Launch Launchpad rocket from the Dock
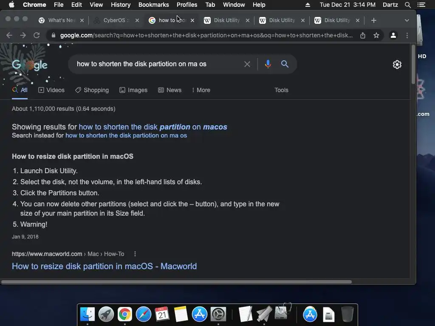 [106, 315]
